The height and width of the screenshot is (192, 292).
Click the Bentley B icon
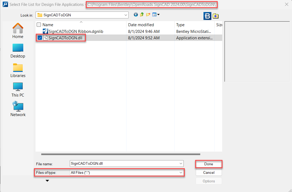(207, 16)
